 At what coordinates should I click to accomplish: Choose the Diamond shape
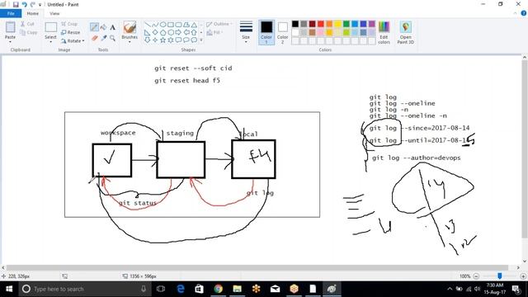click(x=155, y=32)
